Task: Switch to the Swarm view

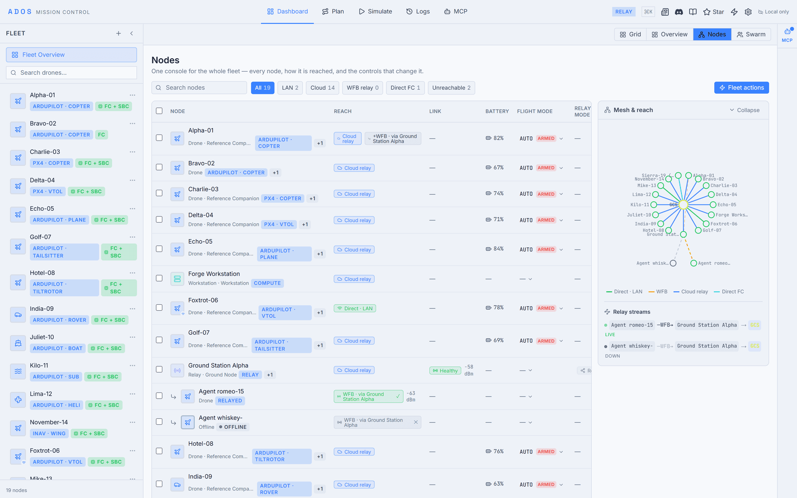Action: (x=751, y=34)
